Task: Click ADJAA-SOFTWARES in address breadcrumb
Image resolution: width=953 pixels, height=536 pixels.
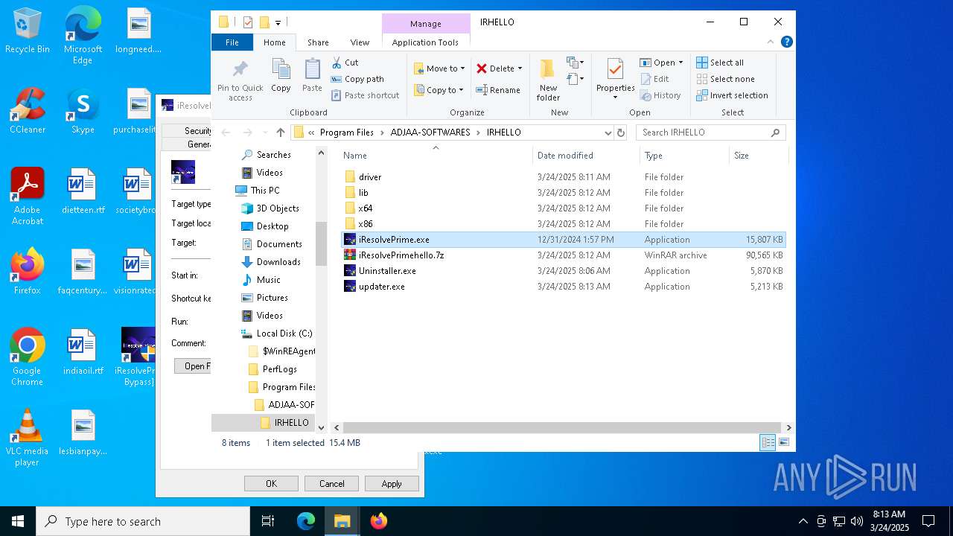Action: (x=430, y=133)
